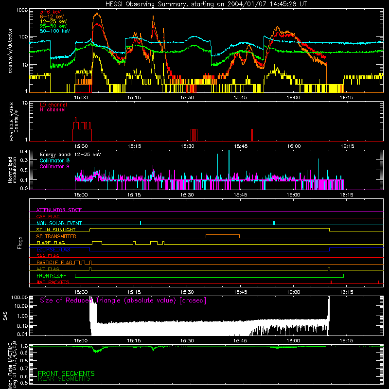Select the green 25-50 keV legend label
This screenshot has width=389, height=389.
[53, 26]
